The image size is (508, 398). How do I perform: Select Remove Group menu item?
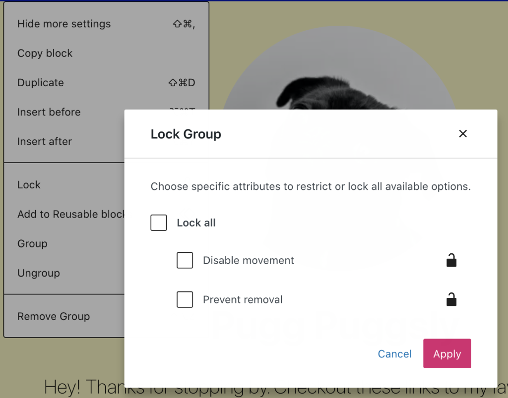tap(54, 316)
